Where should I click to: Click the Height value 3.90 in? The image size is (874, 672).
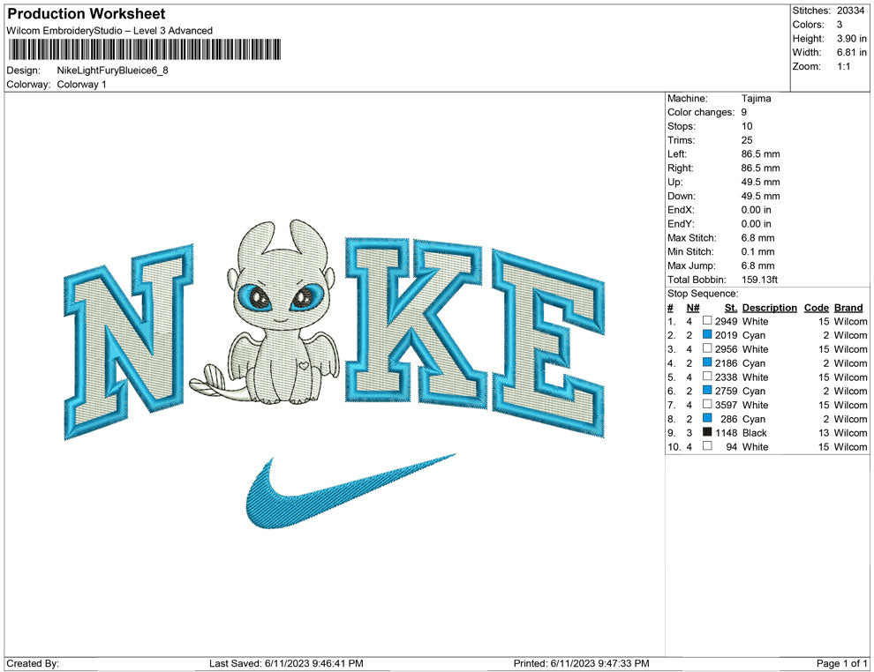851,39
